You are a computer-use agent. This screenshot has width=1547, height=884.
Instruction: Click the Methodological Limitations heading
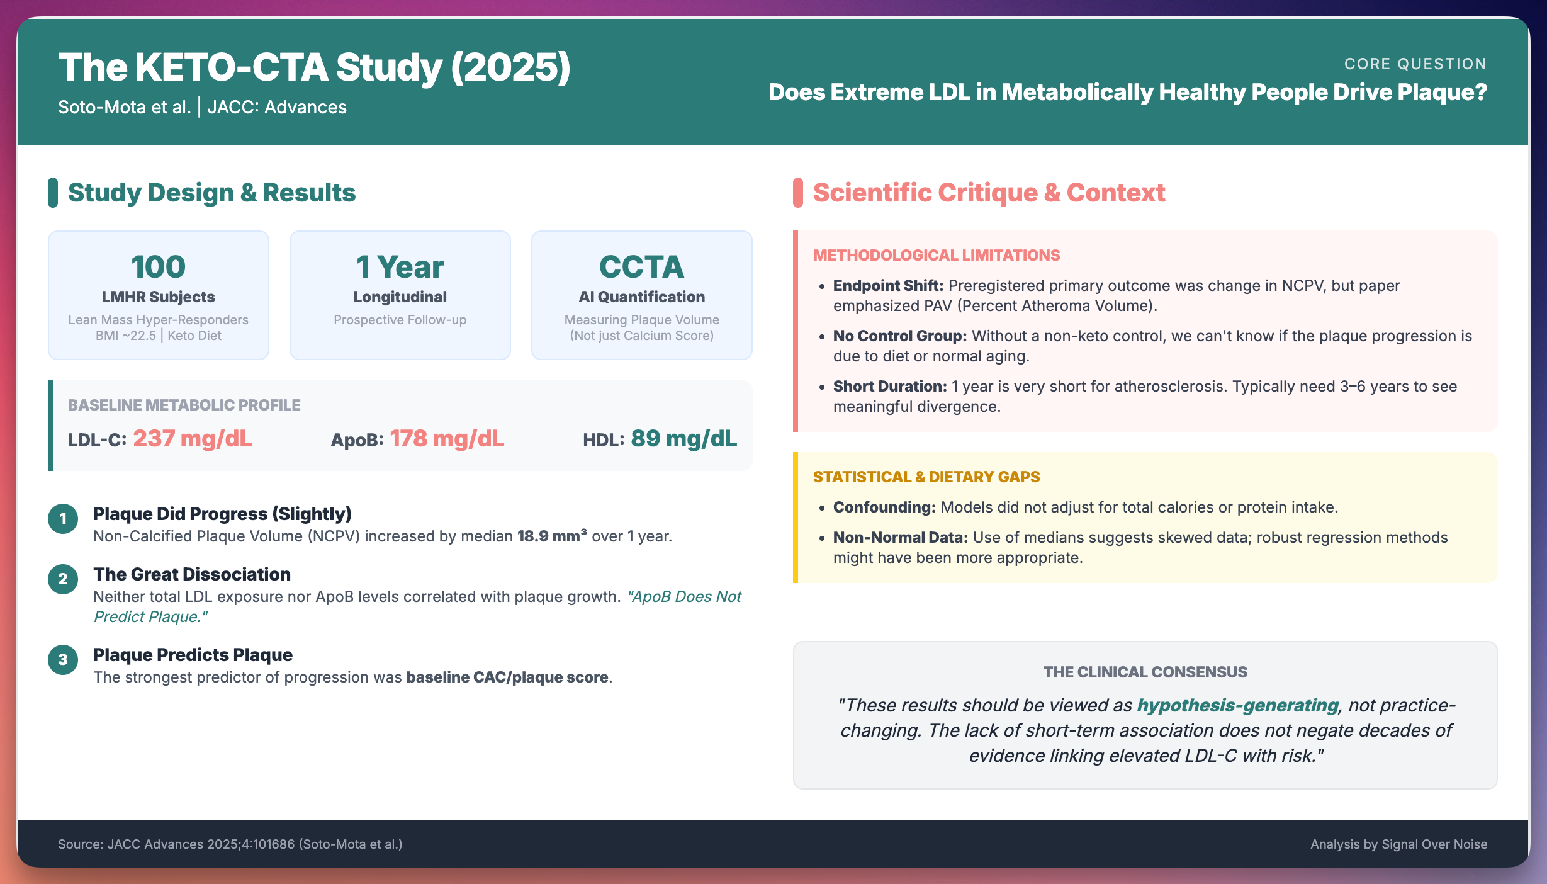coord(937,255)
